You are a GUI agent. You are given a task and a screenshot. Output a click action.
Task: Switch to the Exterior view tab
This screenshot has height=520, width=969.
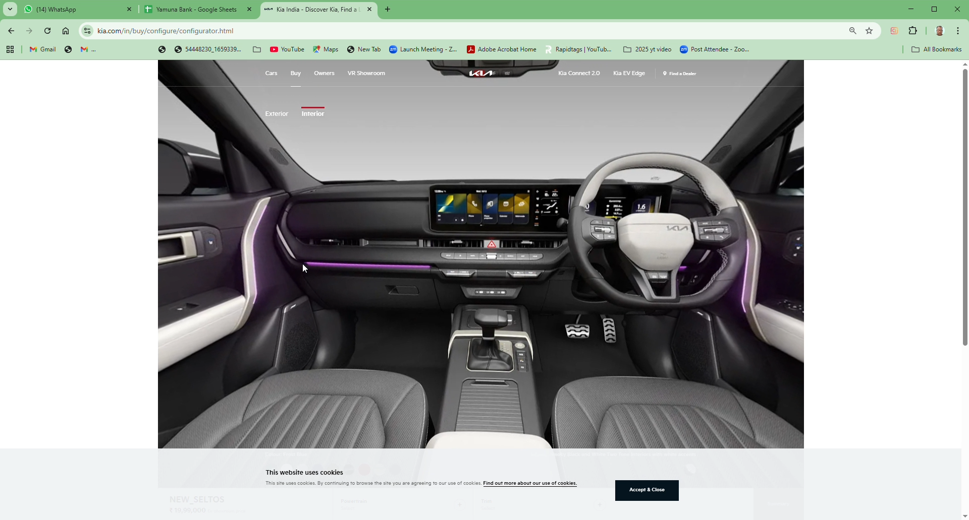(x=277, y=114)
